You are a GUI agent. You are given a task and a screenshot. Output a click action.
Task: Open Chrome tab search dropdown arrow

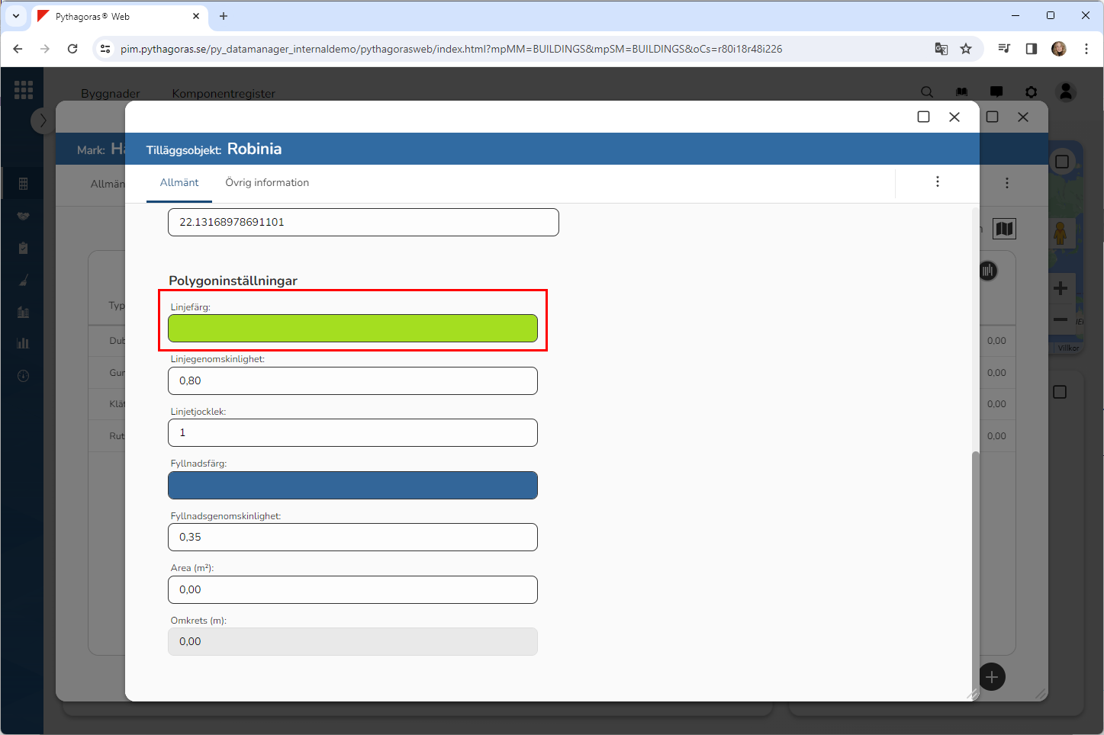pyautogui.click(x=16, y=16)
